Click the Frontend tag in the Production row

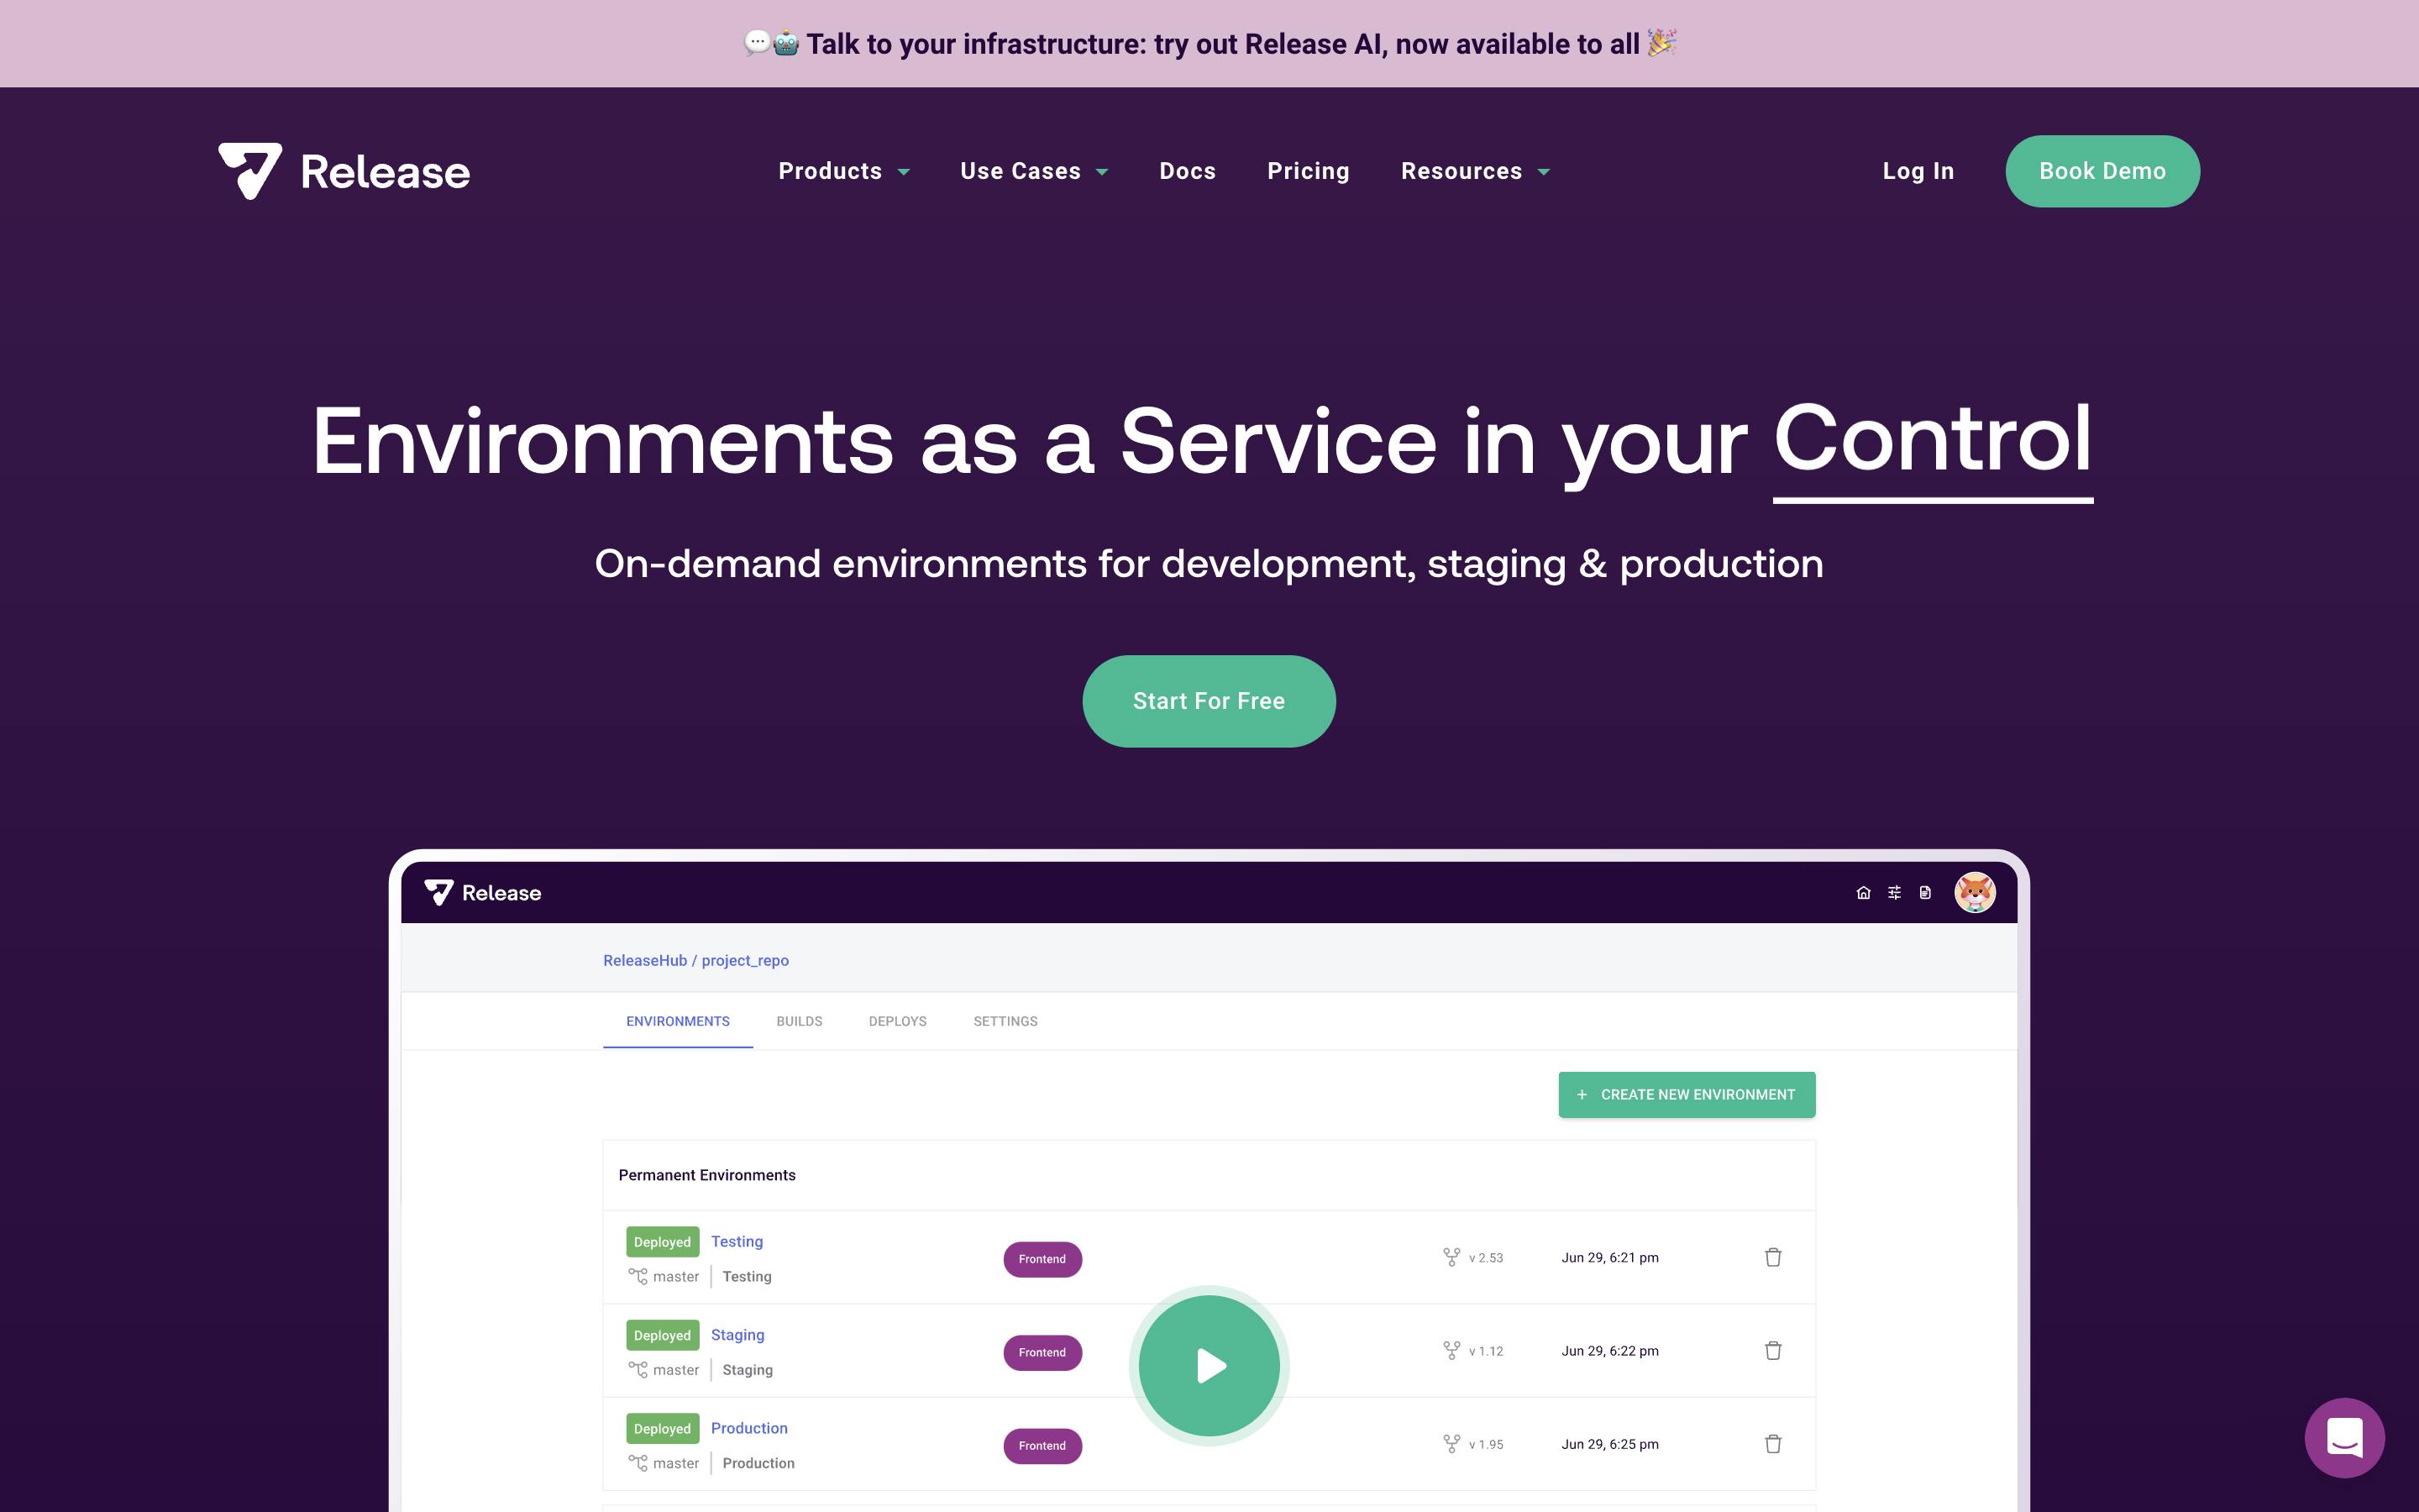pos(1042,1445)
